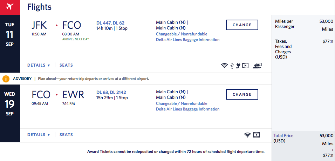Click the personal video icon on the outbound flight
335x161 pixels.
[245, 65]
